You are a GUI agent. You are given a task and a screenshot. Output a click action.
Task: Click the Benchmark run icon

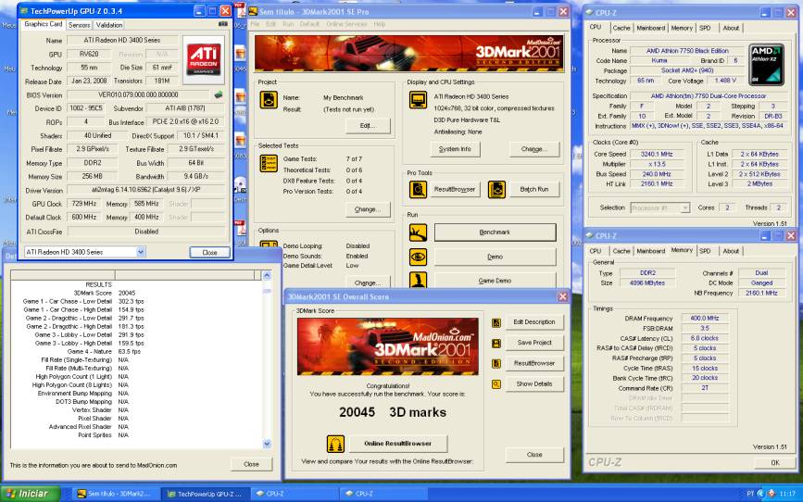[x=418, y=232]
